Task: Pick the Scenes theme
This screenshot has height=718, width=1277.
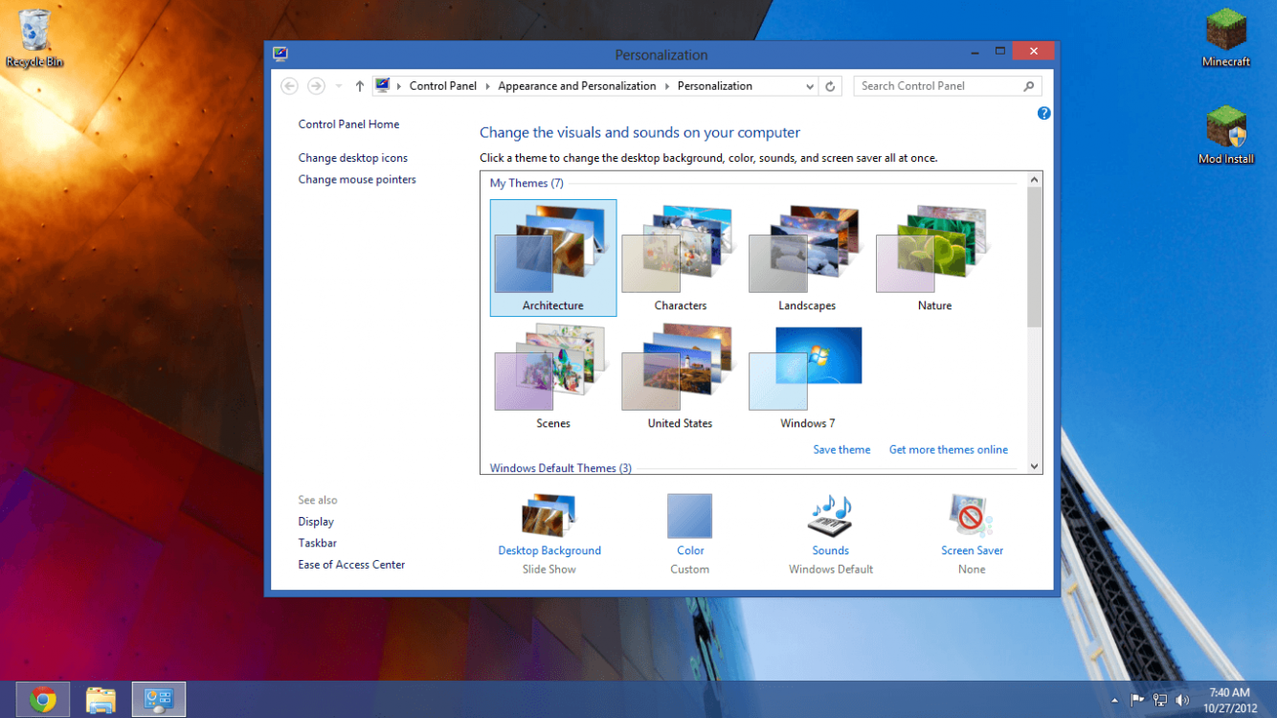Action: point(553,375)
